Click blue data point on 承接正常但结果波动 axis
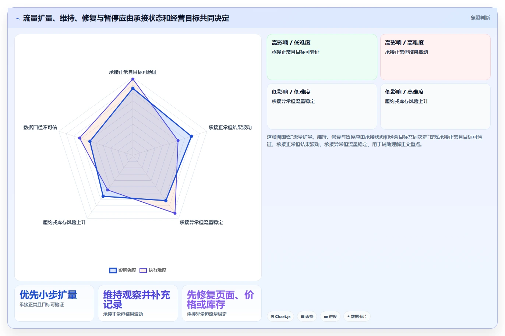This screenshot has height=336, width=505. pos(191,137)
